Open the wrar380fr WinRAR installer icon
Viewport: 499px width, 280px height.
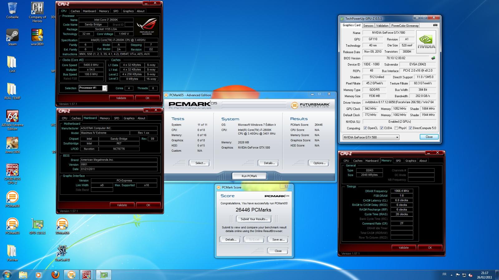(x=37, y=37)
